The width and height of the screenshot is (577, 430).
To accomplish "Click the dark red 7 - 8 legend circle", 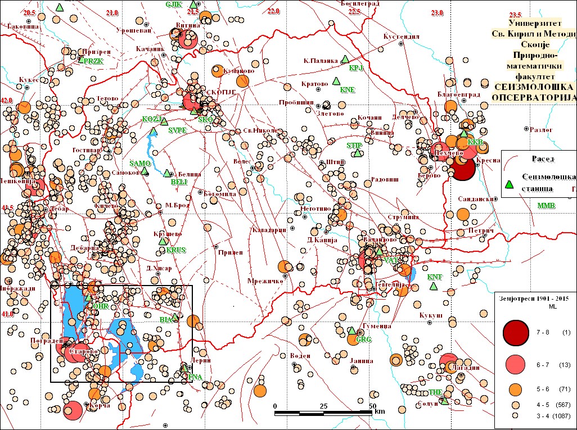I will pos(516,333).
